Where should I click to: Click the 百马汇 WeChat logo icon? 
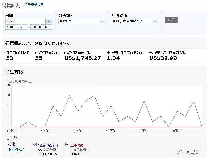click(180, 152)
